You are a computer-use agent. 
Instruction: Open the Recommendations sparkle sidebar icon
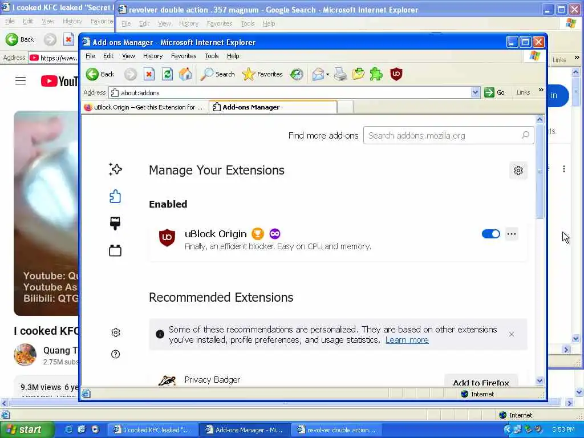(115, 169)
